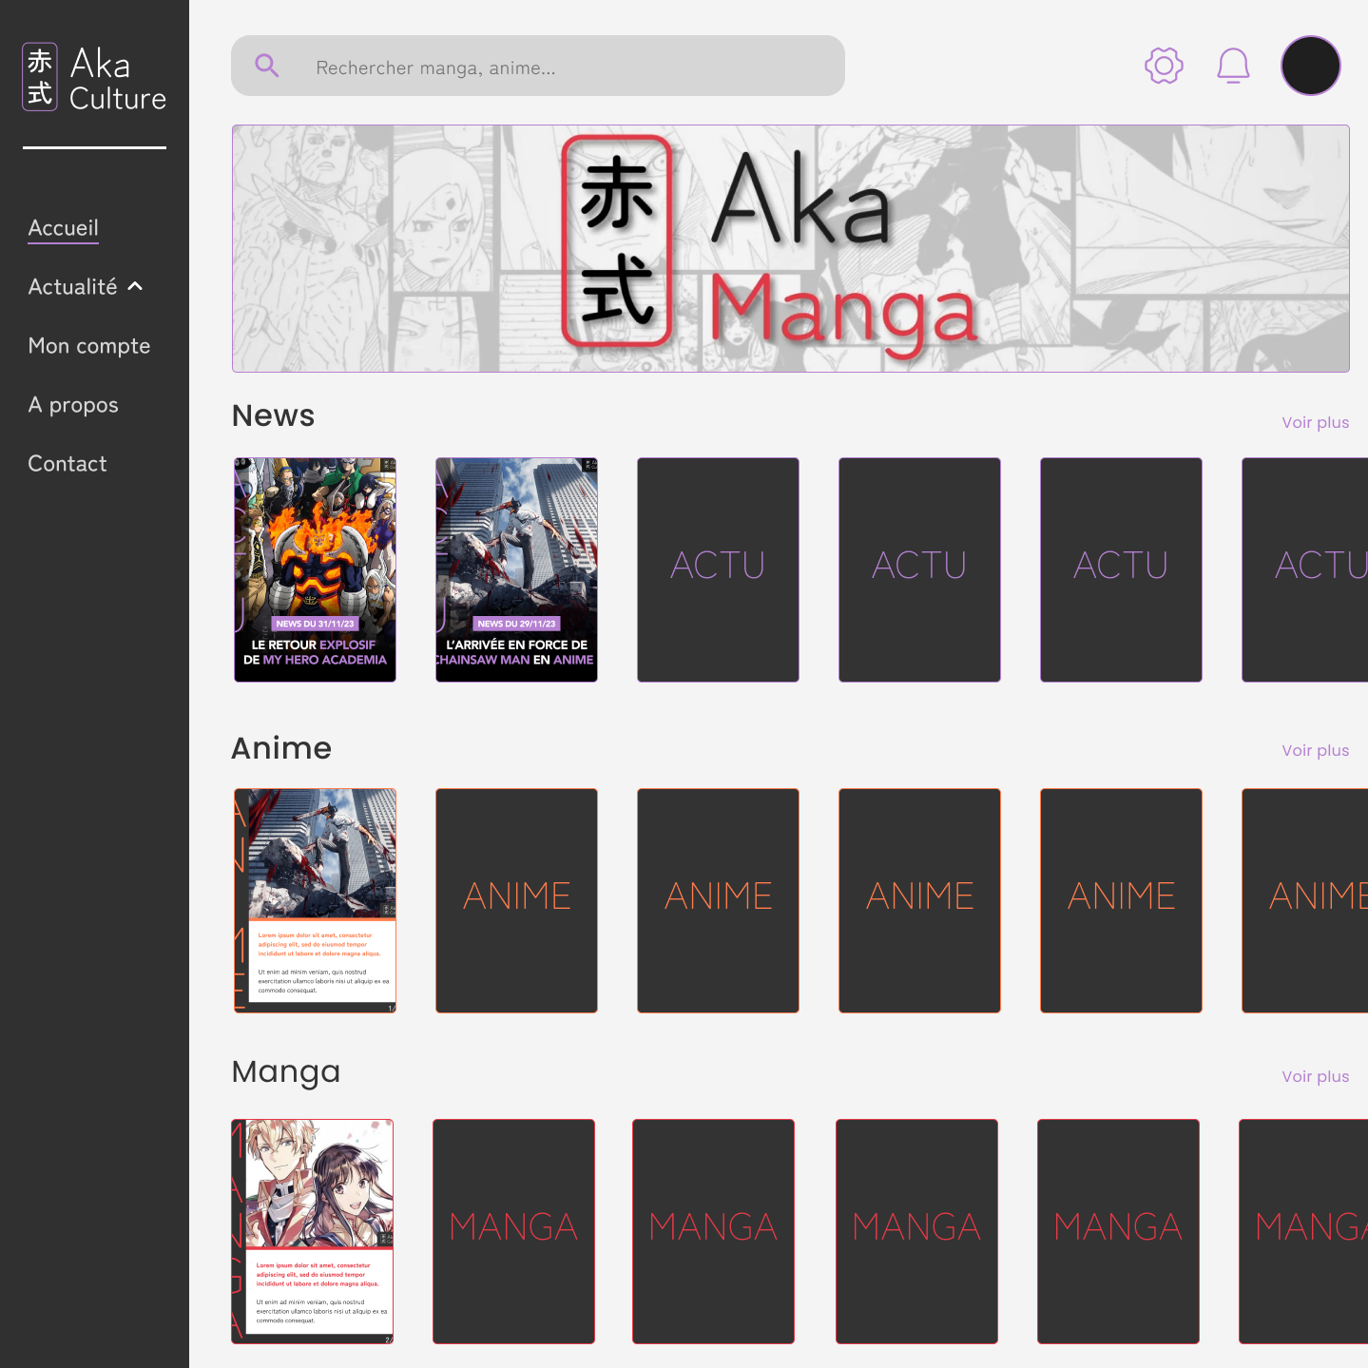
Task: Click the magnifying glass search icon
Action: pos(267,66)
